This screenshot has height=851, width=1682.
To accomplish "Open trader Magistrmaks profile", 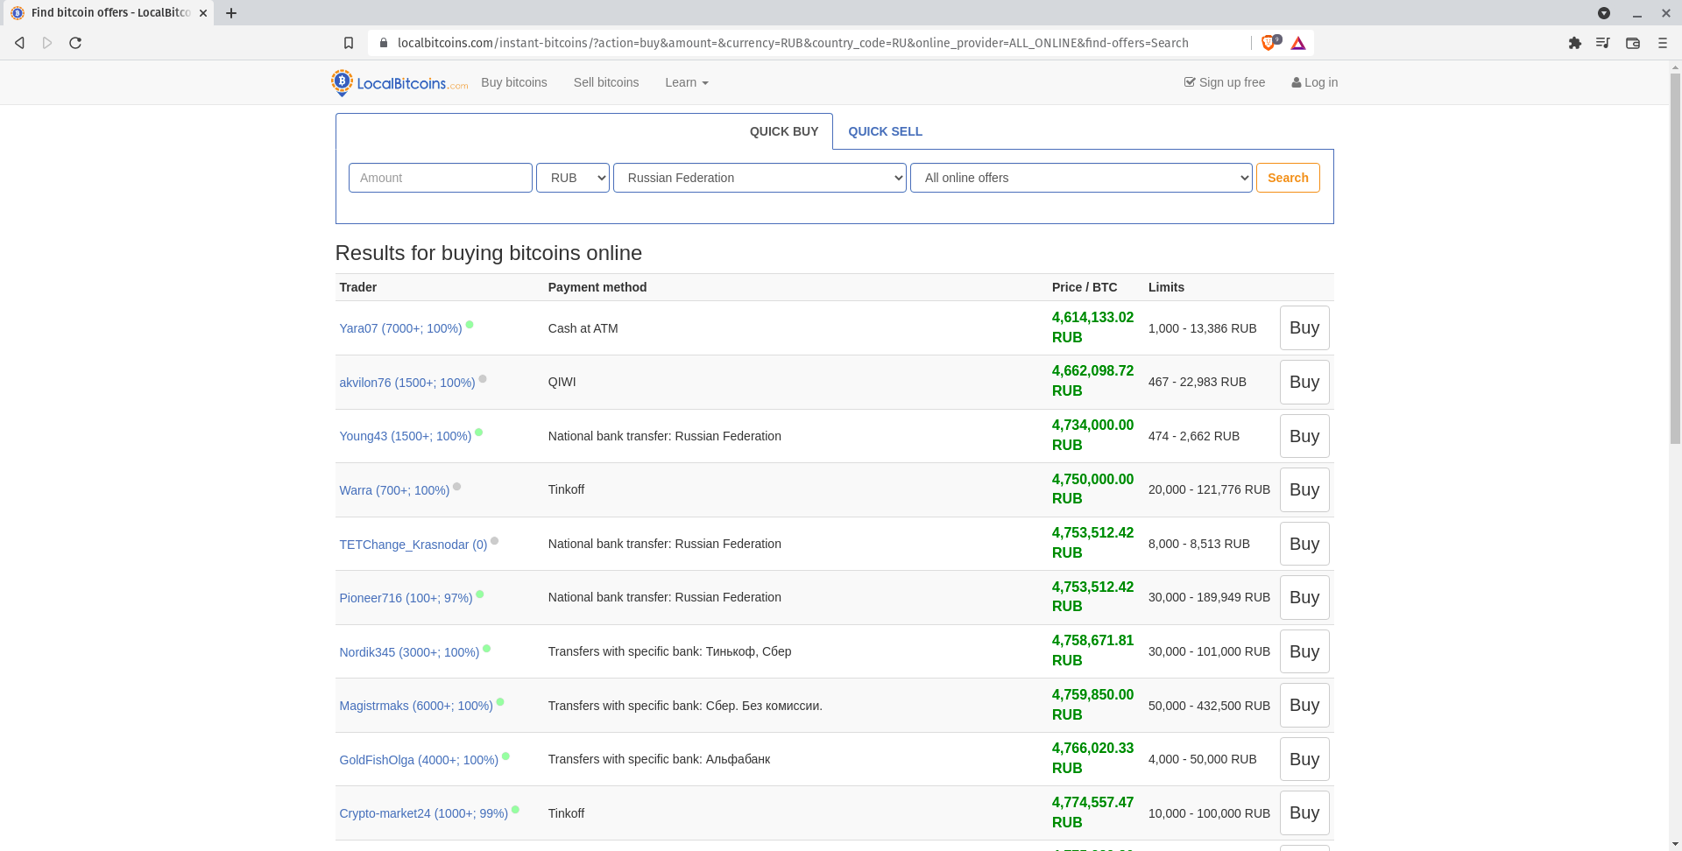I will (x=416, y=706).
